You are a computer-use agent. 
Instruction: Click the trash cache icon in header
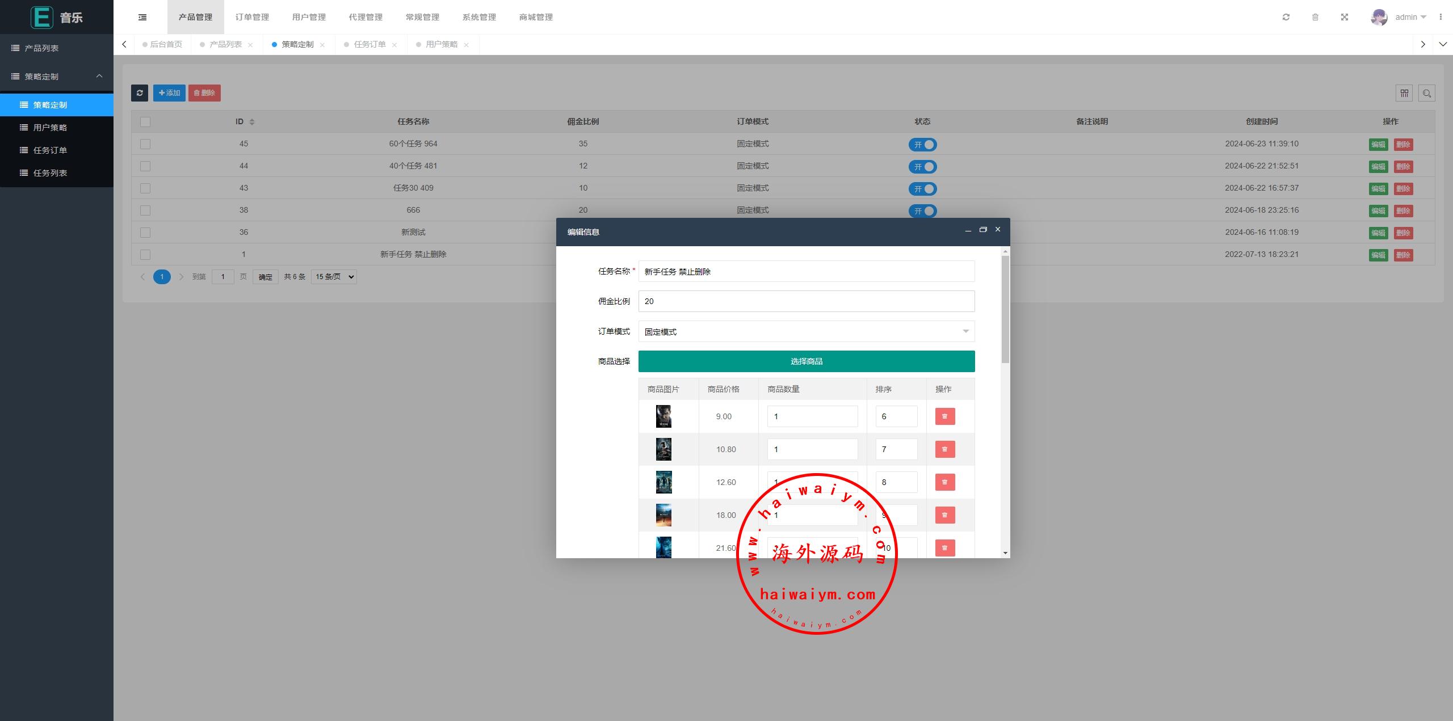pyautogui.click(x=1315, y=17)
